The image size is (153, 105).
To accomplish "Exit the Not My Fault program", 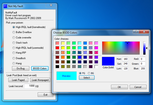I will [x=46, y=95].
